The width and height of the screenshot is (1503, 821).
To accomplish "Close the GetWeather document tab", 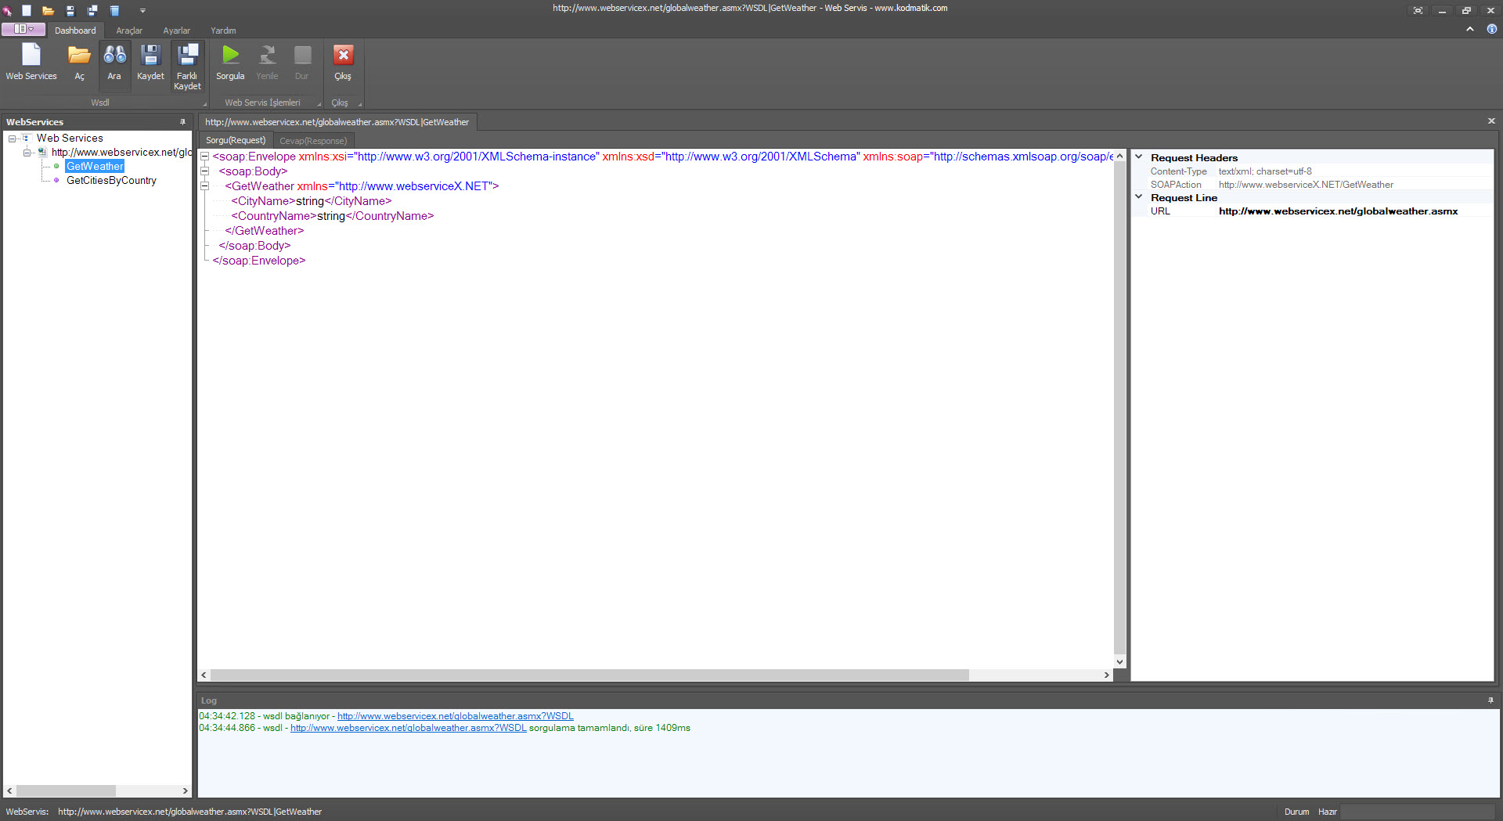I will [x=1491, y=121].
